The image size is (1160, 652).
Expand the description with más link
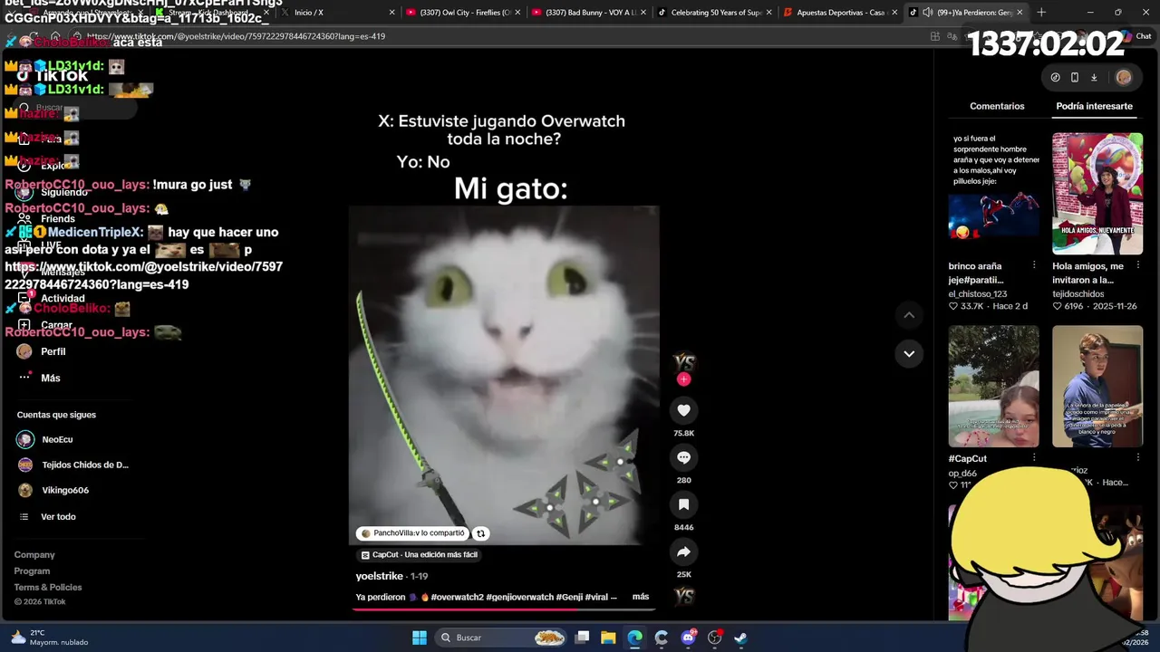(641, 597)
